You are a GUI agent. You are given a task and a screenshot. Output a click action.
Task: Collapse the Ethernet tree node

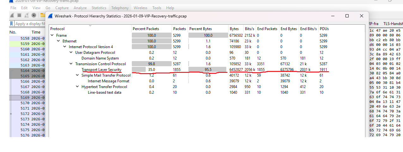click(x=58, y=41)
